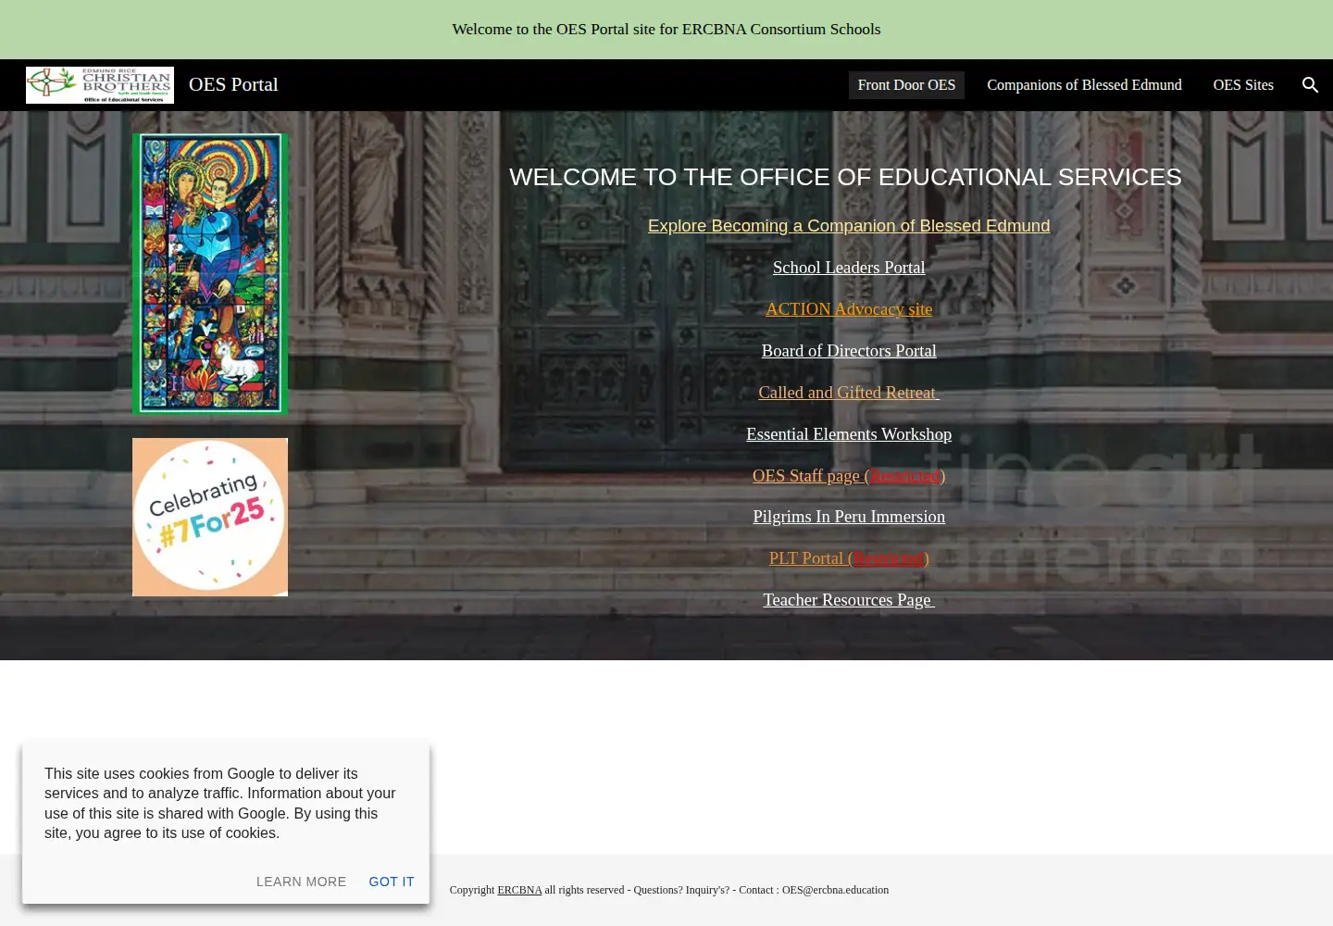Click the Welcome to the OES Portal banner text

(666, 30)
